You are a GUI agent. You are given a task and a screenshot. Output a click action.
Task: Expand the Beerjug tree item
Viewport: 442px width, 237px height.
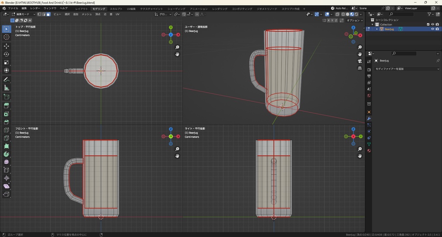click(377, 29)
